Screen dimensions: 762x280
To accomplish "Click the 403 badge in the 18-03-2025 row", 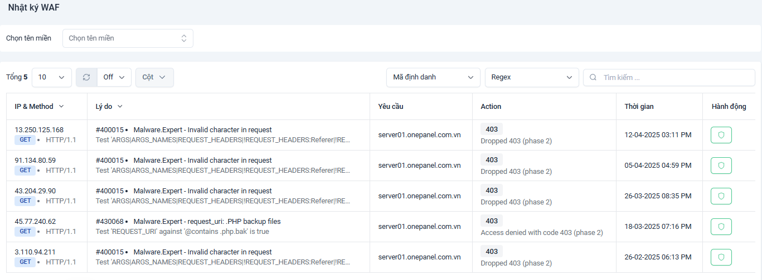I will pos(492,221).
